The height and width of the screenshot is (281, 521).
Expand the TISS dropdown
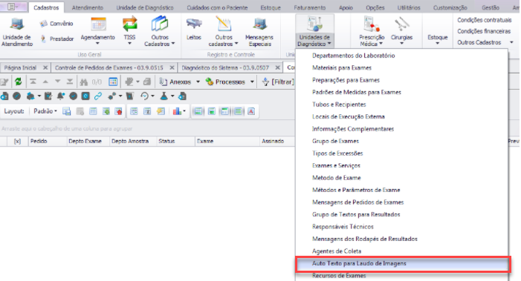pos(129,44)
